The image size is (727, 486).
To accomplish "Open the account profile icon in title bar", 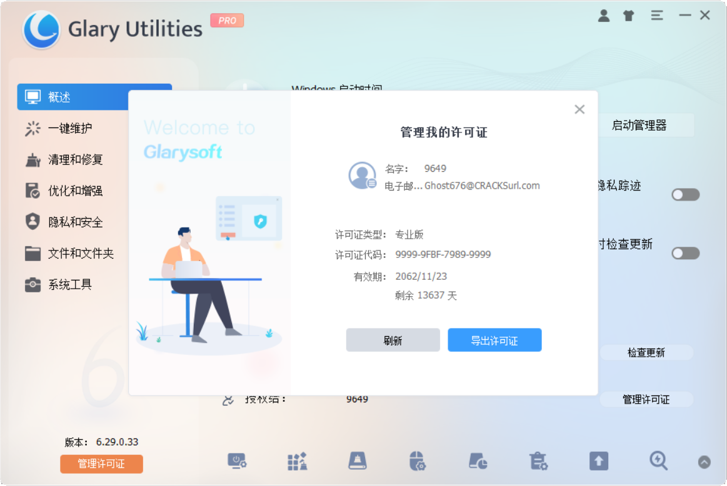I will pos(604,16).
